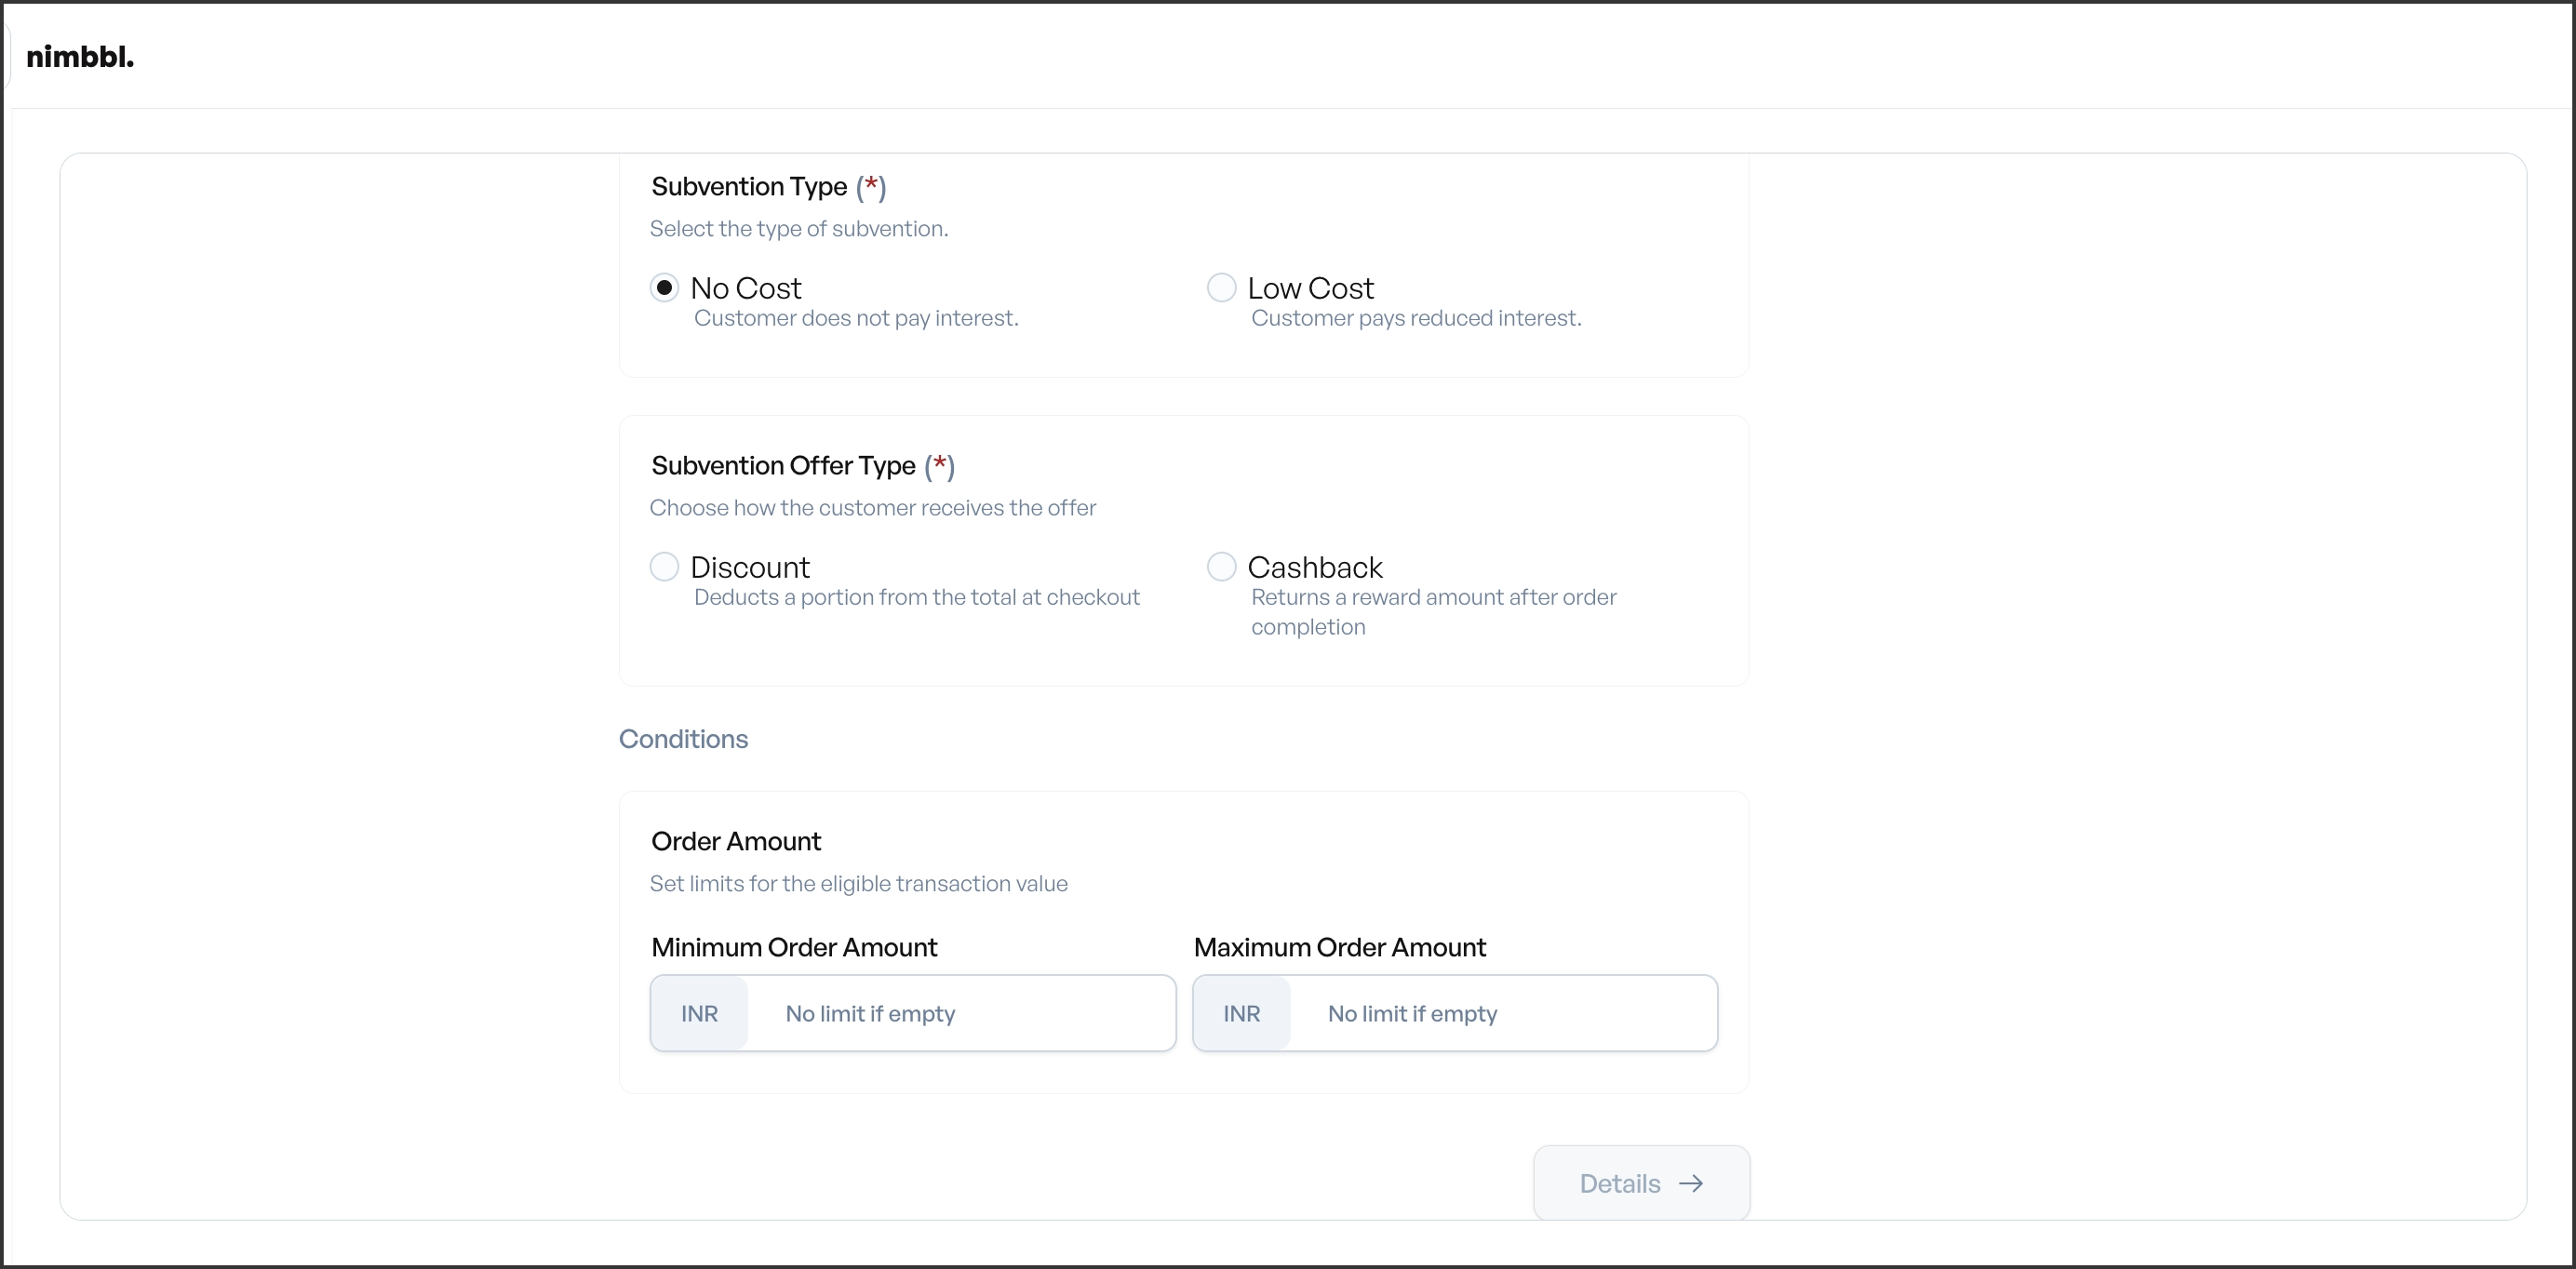This screenshot has height=1269, width=2576.
Task: Select the Low Cost subvention type
Action: tap(1221, 287)
